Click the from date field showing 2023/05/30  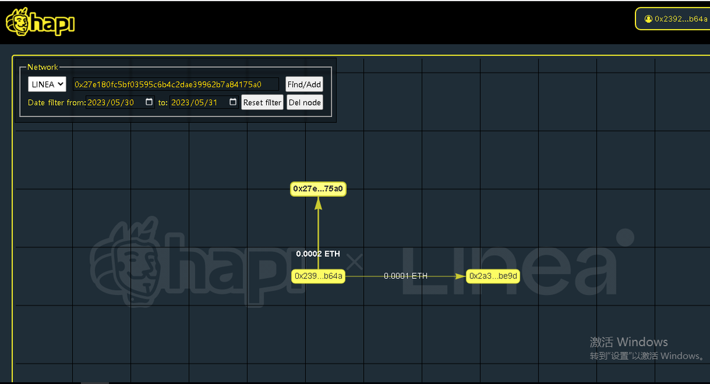tap(115, 102)
